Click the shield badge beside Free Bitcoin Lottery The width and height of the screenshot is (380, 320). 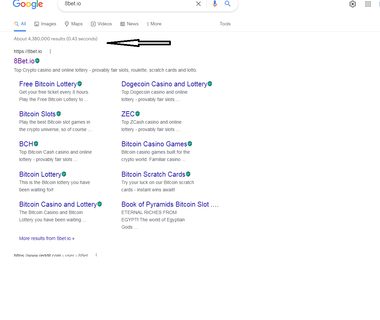tap(80, 84)
